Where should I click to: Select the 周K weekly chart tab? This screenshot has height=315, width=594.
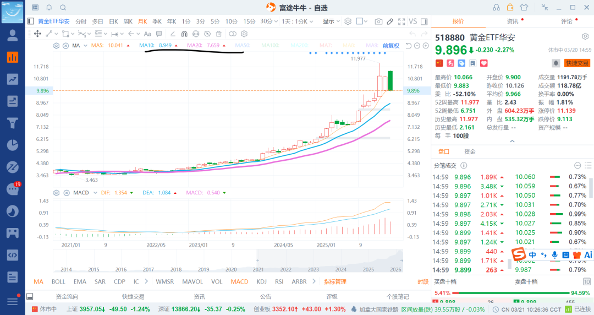pyautogui.click(x=128, y=21)
